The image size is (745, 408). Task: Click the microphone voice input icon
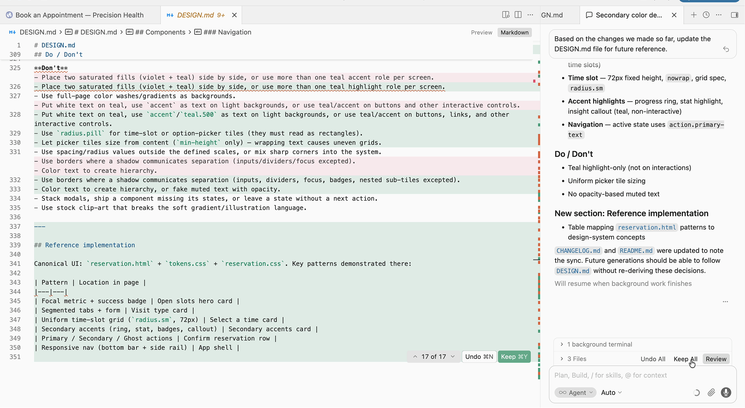(726, 392)
